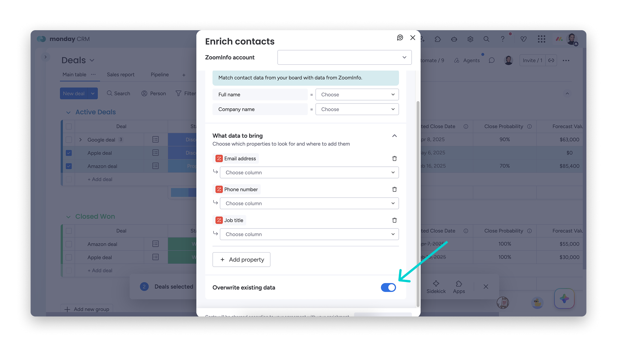Viewport: 617px width, 347px height.
Task: Expand Google deal subitems
Action: (x=80, y=140)
